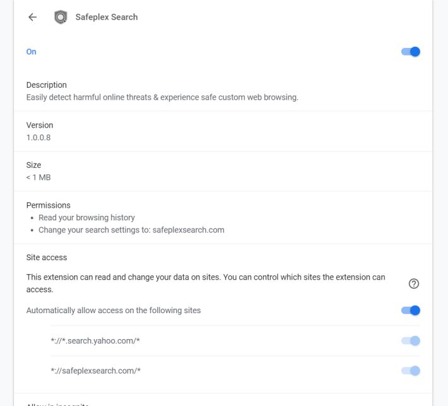This screenshot has width=448, height=406.
Task: Toggle access for safeplexsearch.com site
Action: [x=411, y=371]
